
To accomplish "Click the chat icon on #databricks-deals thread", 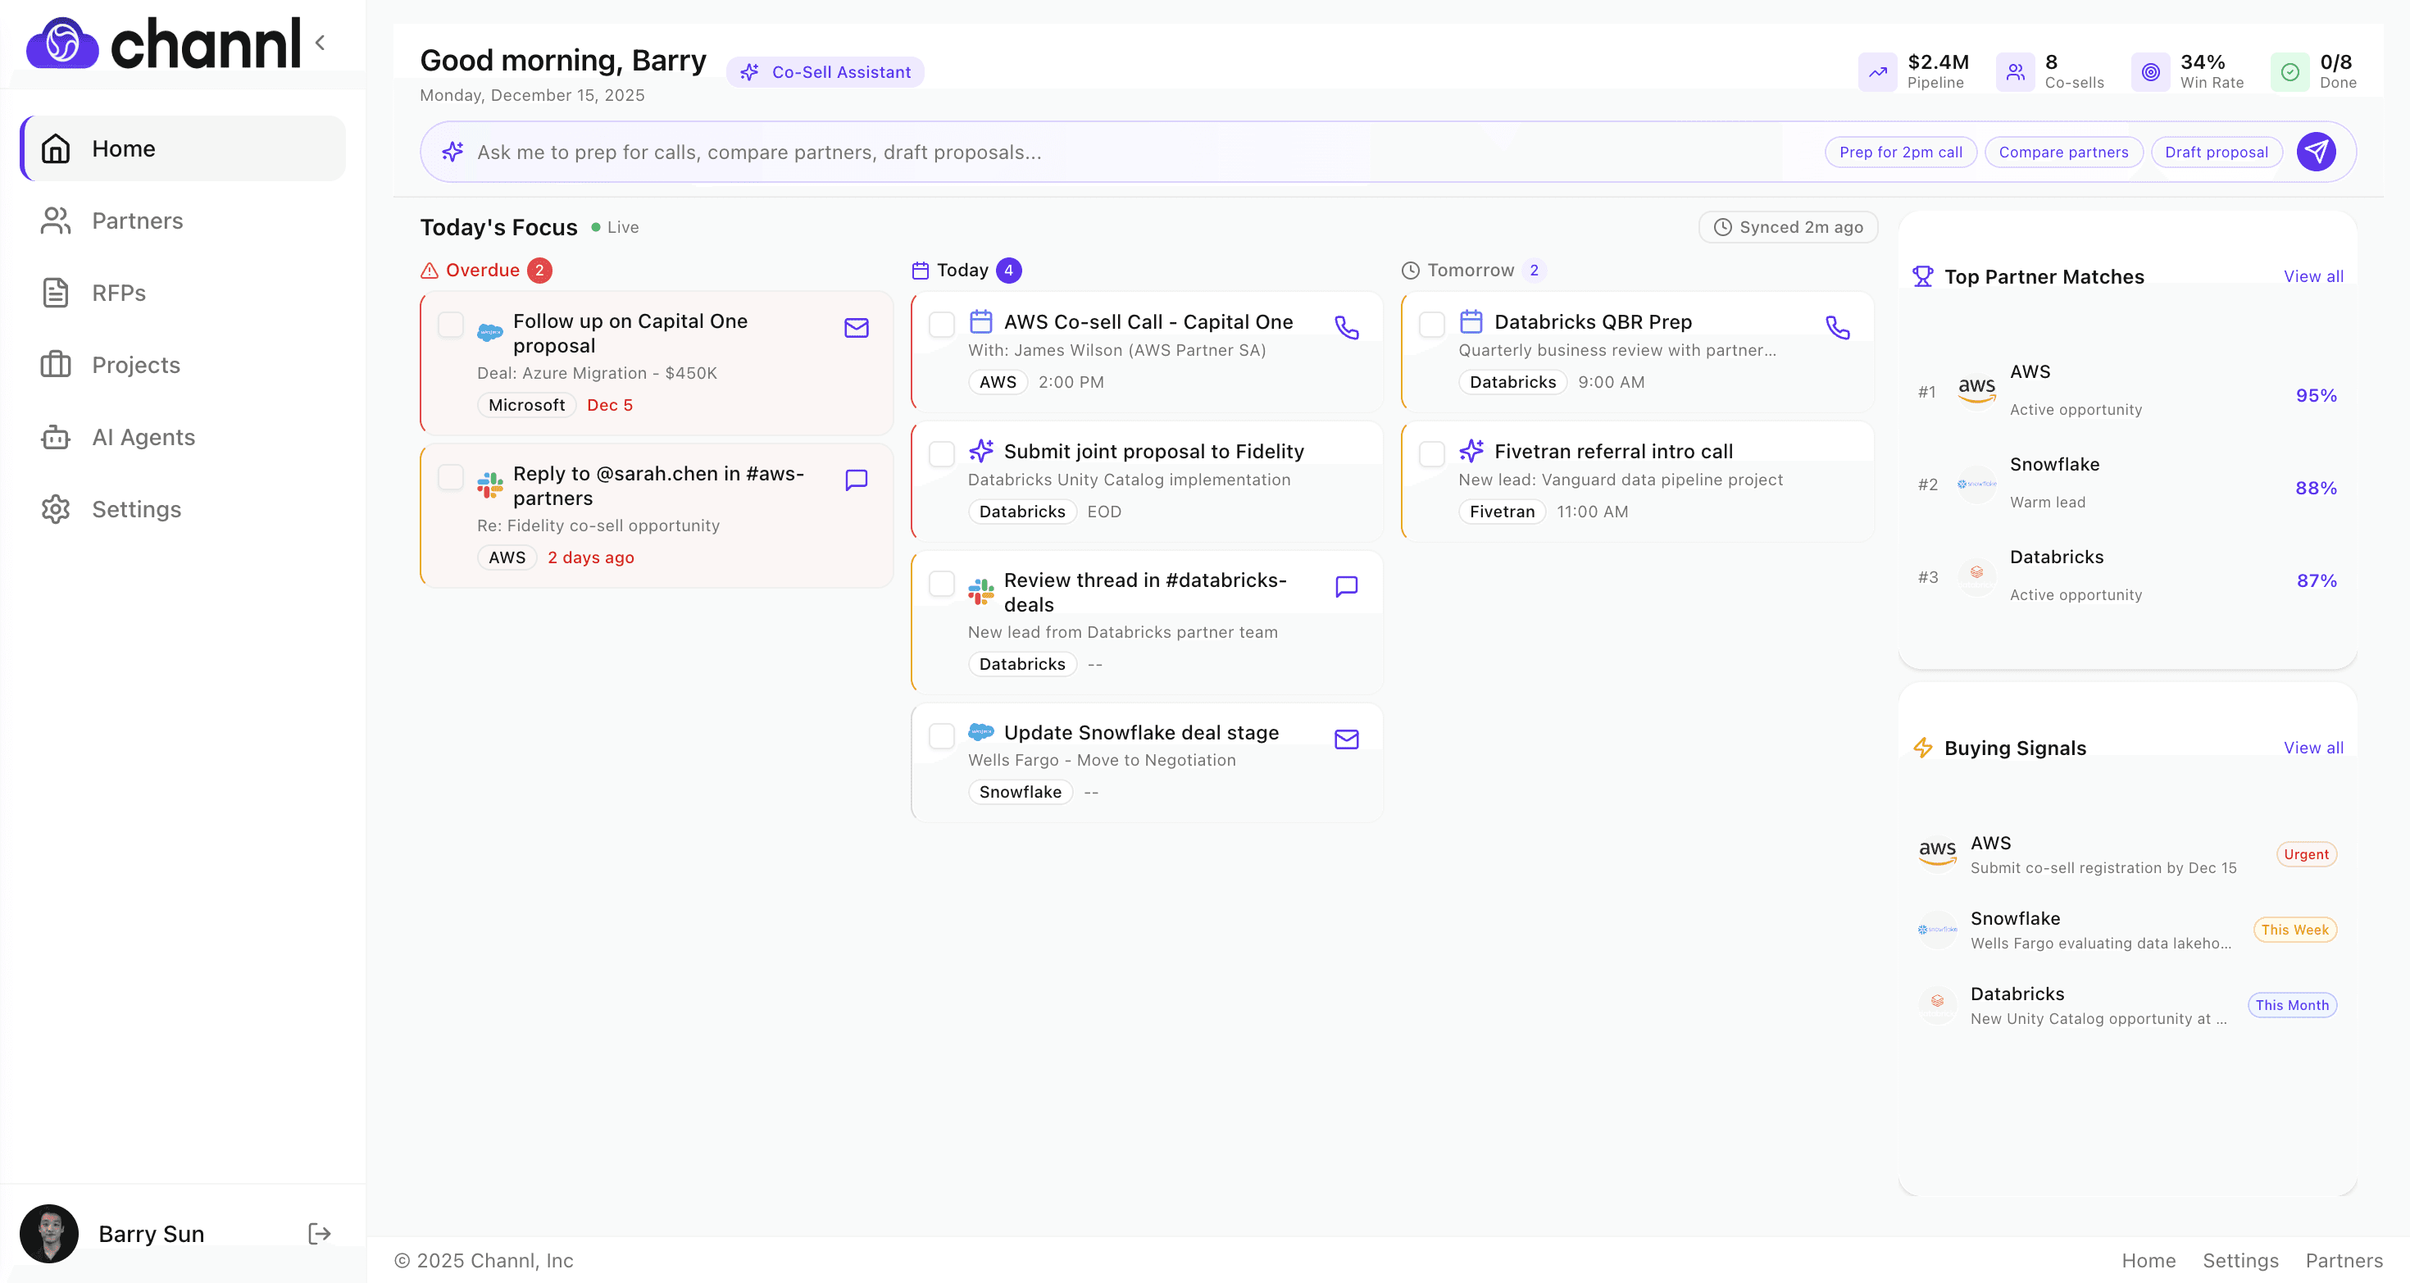I will click(1346, 587).
